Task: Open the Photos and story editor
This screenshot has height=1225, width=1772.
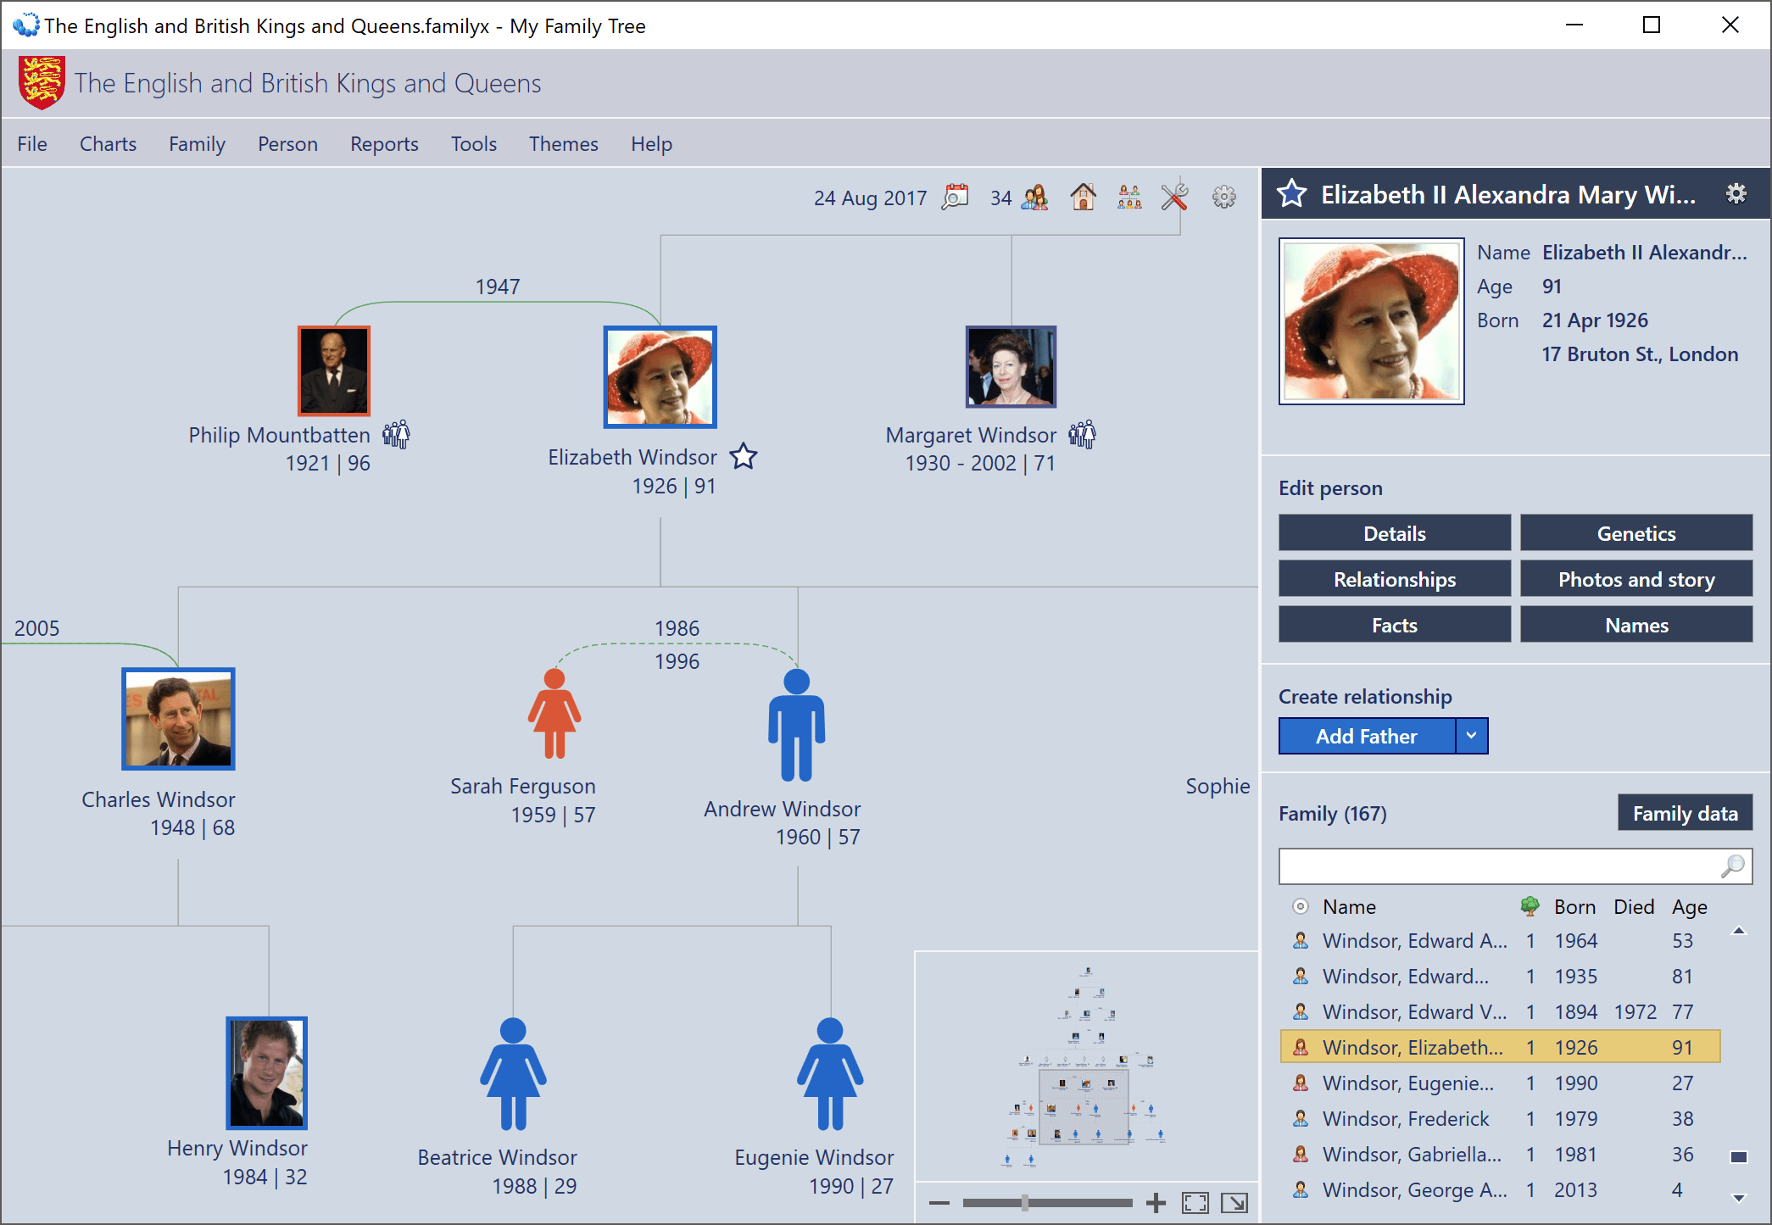Action: [1635, 579]
